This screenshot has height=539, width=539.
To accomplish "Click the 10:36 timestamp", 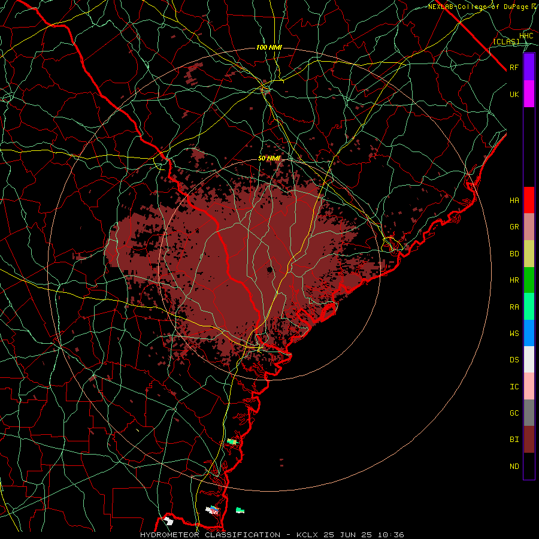I will pos(391,535).
